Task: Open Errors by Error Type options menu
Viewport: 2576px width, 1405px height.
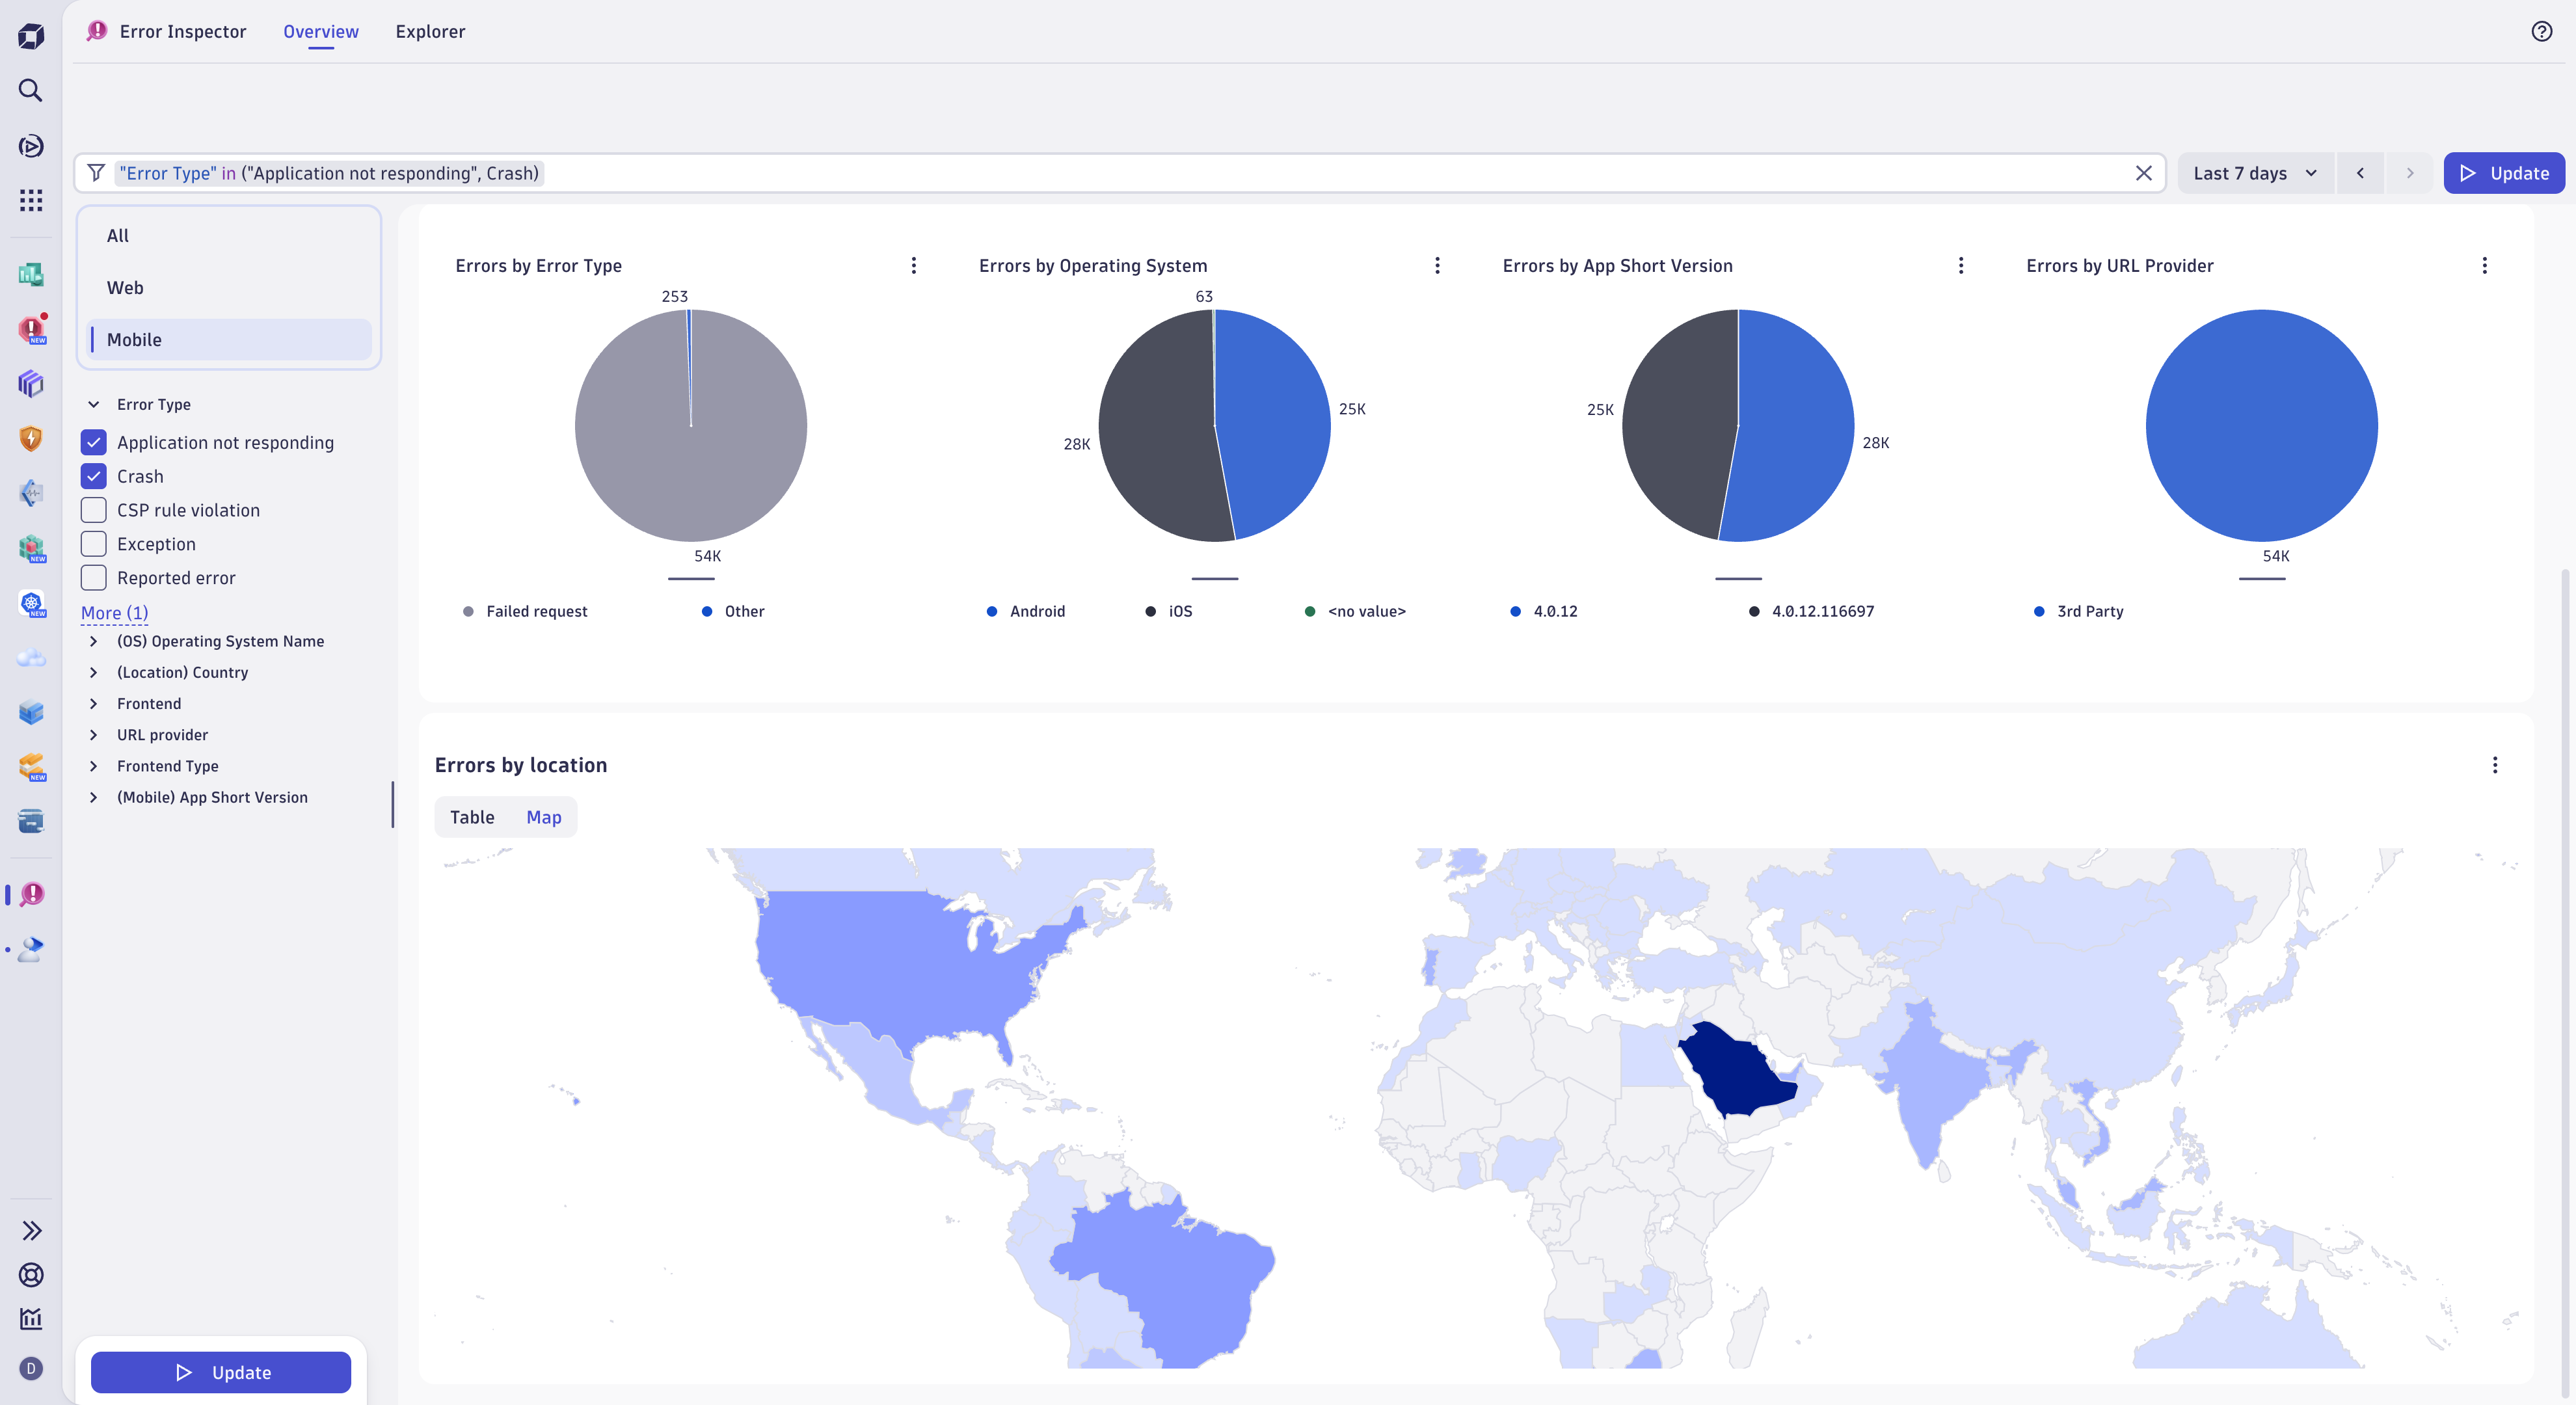Action: point(913,265)
